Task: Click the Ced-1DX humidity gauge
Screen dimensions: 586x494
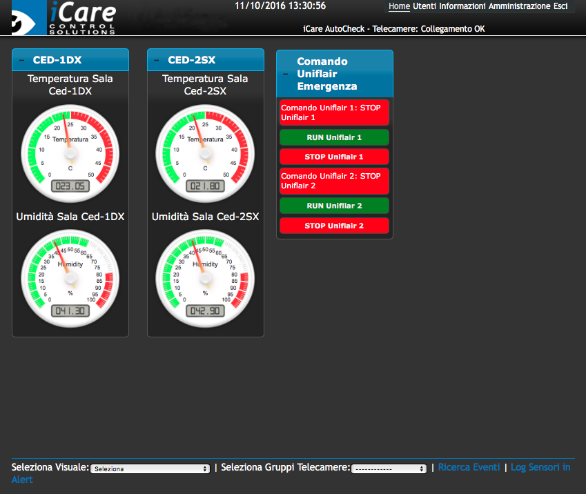Action: [x=70, y=278]
